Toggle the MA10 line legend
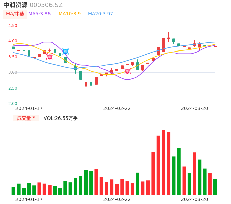This screenshot has width=231, height=204. pyautogui.click(x=70, y=14)
